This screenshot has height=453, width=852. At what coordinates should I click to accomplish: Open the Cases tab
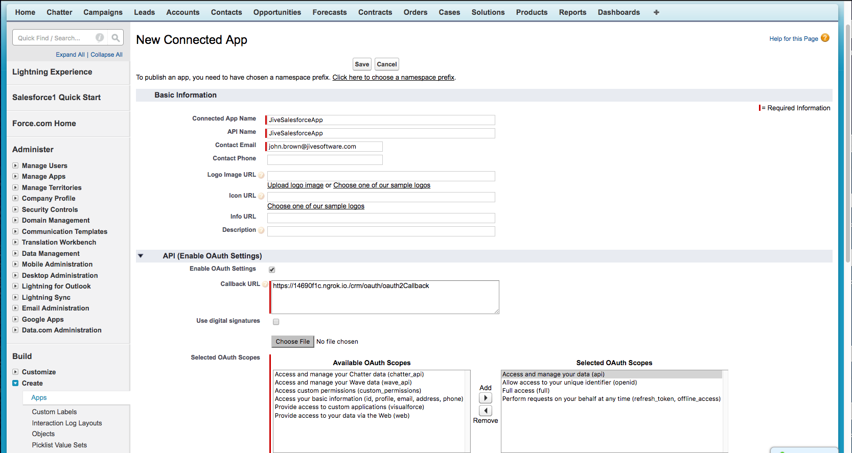(449, 12)
